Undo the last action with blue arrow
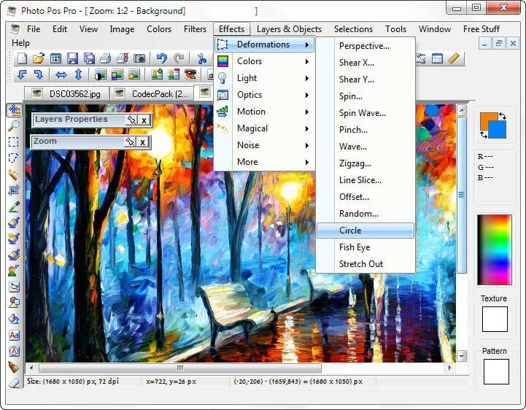This screenshot has height=410, width=526. 162,58
